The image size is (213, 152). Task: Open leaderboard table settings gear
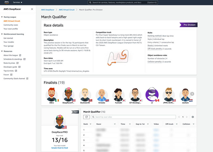[193, 117]
